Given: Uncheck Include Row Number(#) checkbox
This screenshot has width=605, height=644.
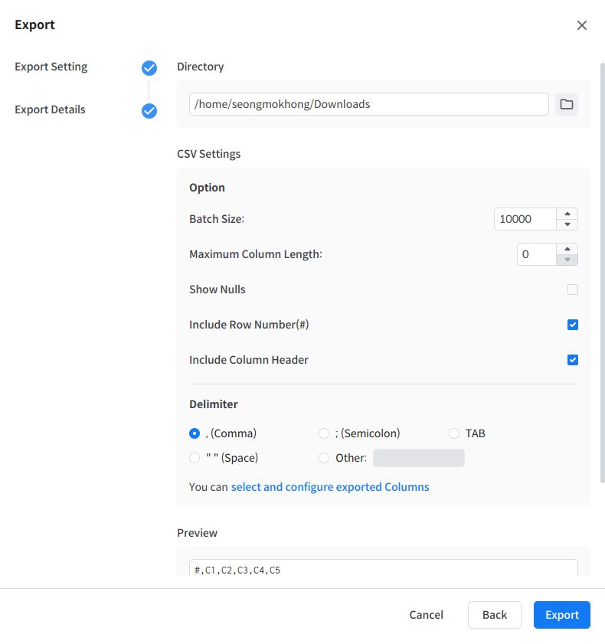Looking at the screenshot, I should click(573, 325).
